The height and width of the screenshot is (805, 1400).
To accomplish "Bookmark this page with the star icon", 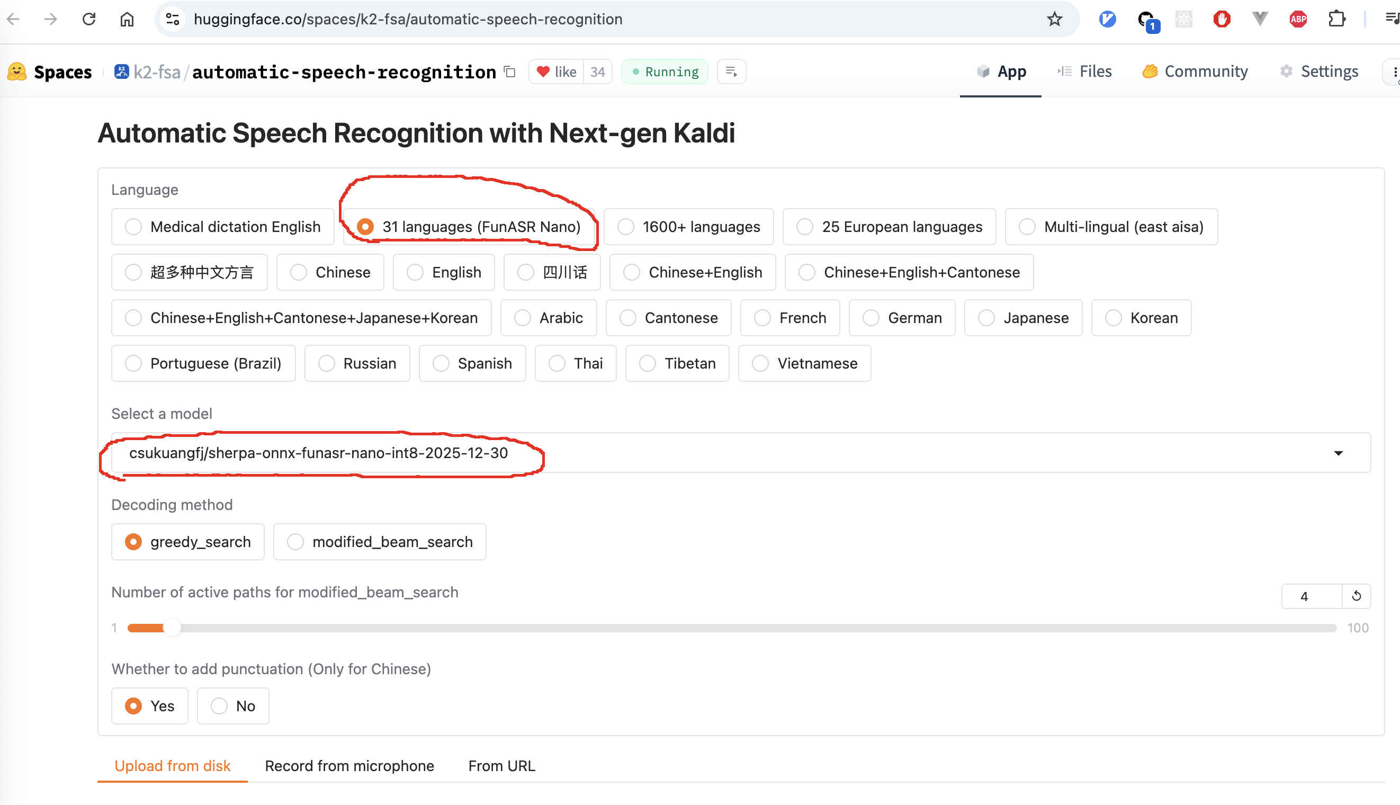I will point(1054,20).
